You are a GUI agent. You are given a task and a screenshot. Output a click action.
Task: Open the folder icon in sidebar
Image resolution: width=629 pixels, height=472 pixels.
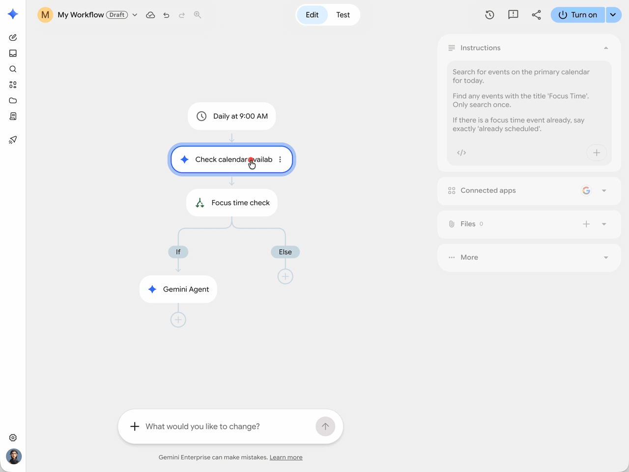(13, 100)
